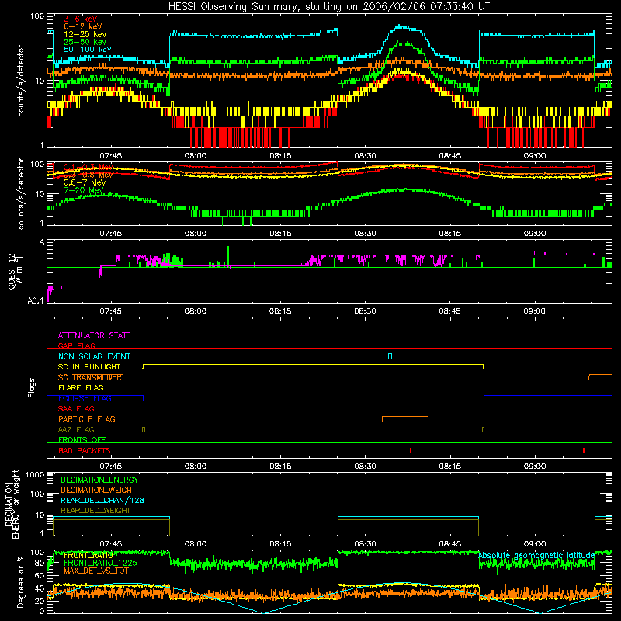Select the PARTICLE_FLAG label
Image resolution: width=621 pixels, height=621 pixels.
coord(87,418)
